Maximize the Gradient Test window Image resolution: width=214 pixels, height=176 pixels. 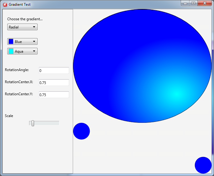coord(193,3)
